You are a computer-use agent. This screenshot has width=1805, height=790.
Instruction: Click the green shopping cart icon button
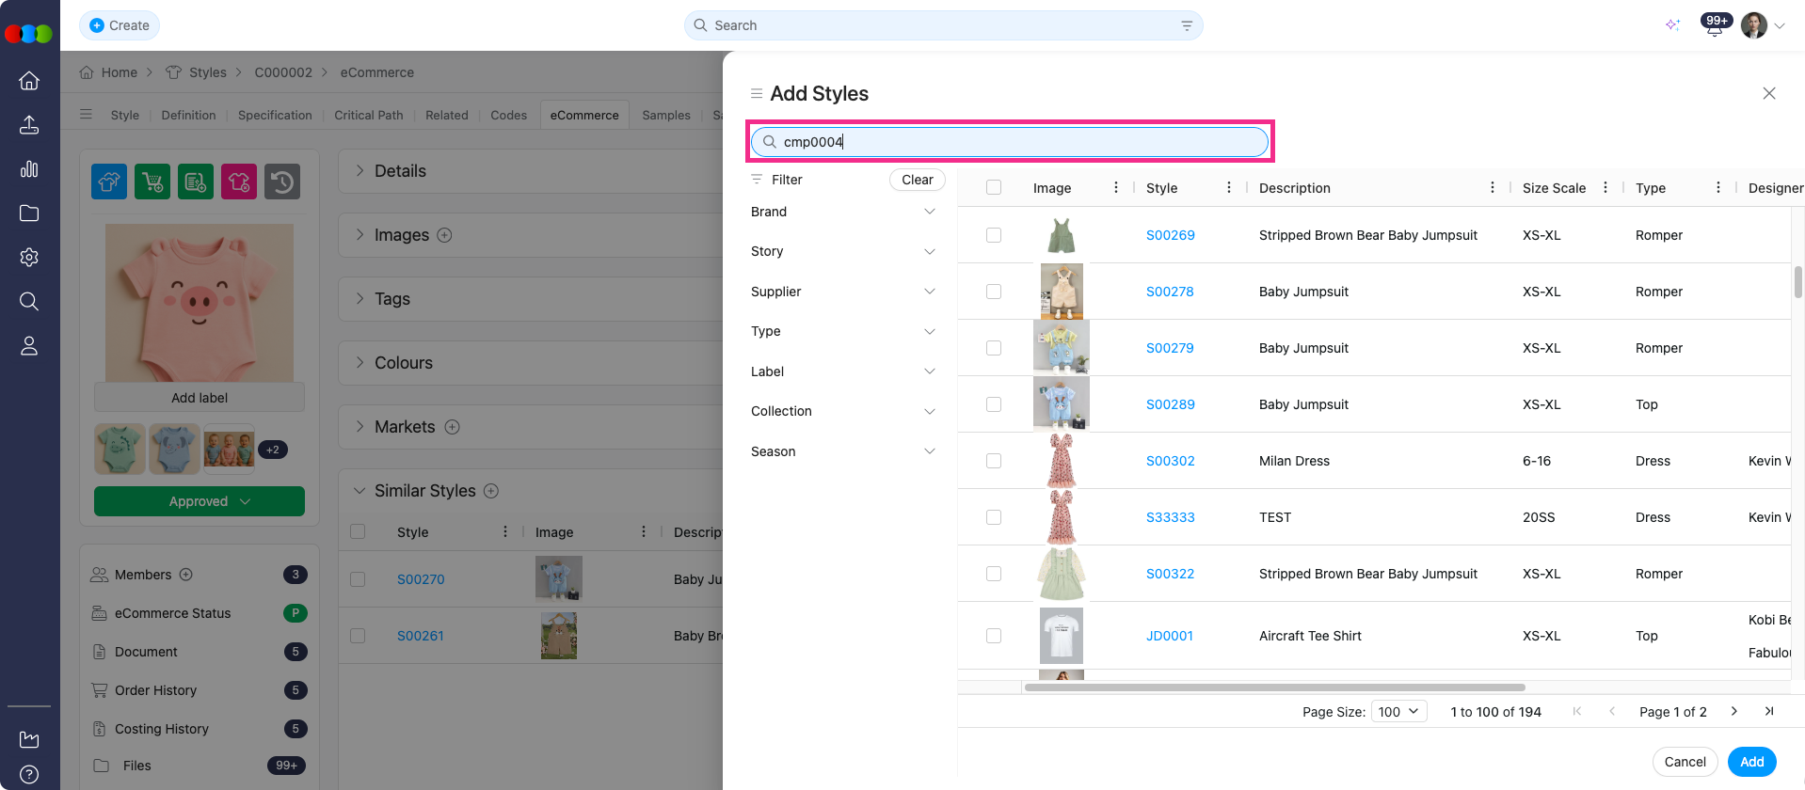pos(152,182)
